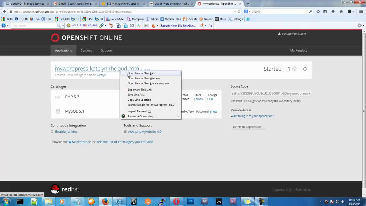
Task: Click the Windows Start button
Action: [x=6, y=201]
